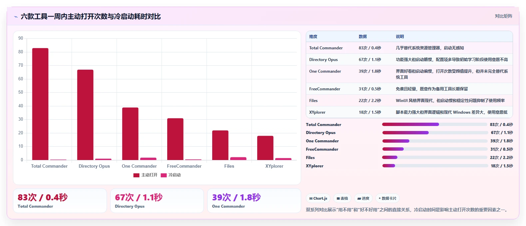The height and width of the screenshot is (226, 526).
Task: Click description 免费且轻量，愿意作为备用工具长期保留
Action: 432,89
